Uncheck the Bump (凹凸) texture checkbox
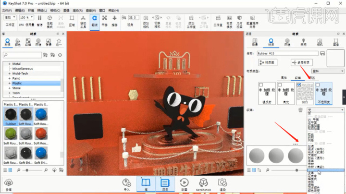 (x=299, y=85)
